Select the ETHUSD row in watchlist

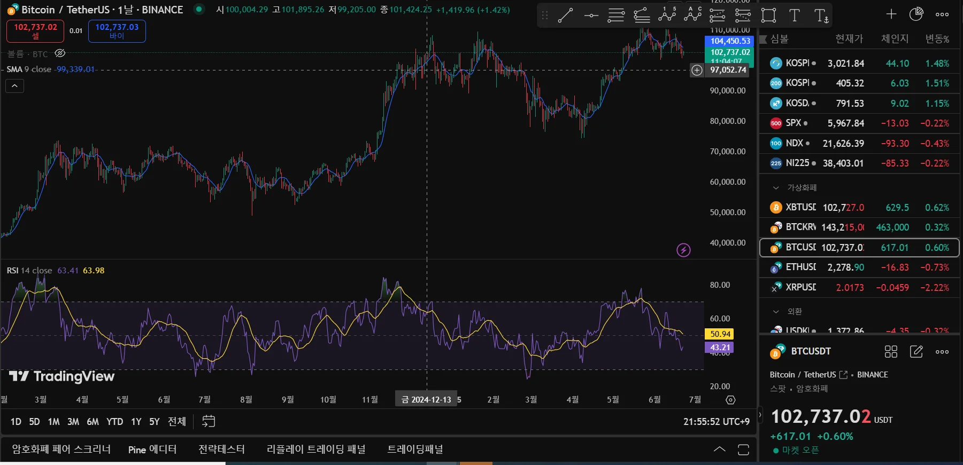859,267
